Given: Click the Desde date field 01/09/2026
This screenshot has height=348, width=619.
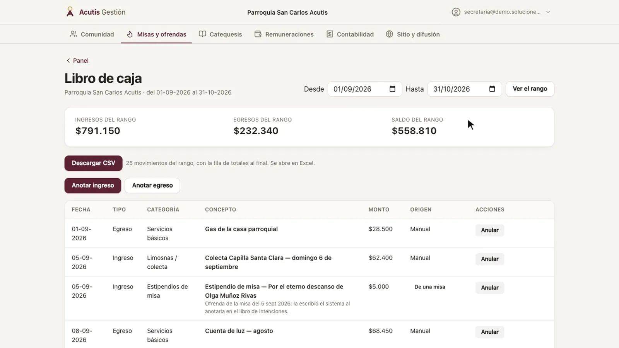Looking at the screenshot, I should pos(365,89).
